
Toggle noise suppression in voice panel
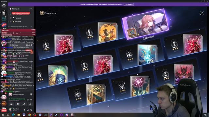[28, 100]
